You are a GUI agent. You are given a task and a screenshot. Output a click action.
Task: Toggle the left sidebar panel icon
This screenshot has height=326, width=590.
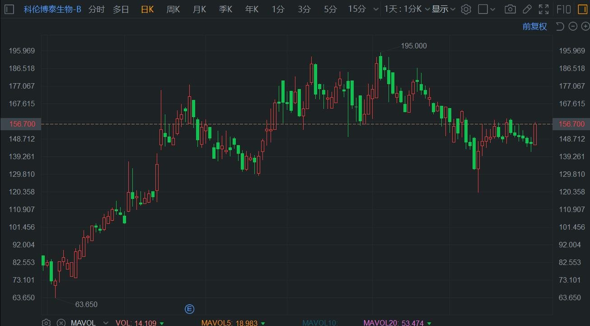pos(9,9)
